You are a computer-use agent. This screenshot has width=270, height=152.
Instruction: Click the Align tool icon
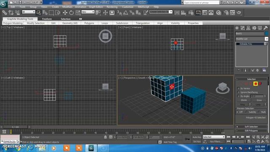point(183,13)
